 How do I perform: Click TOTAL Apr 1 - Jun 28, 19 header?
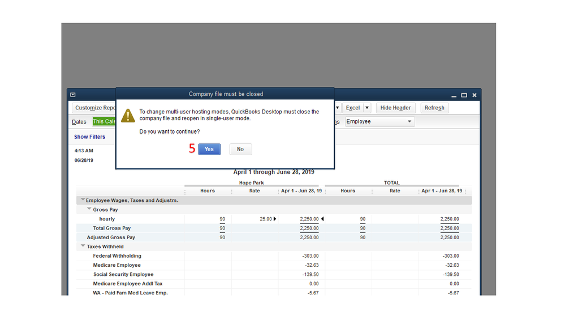click(442, 191)
